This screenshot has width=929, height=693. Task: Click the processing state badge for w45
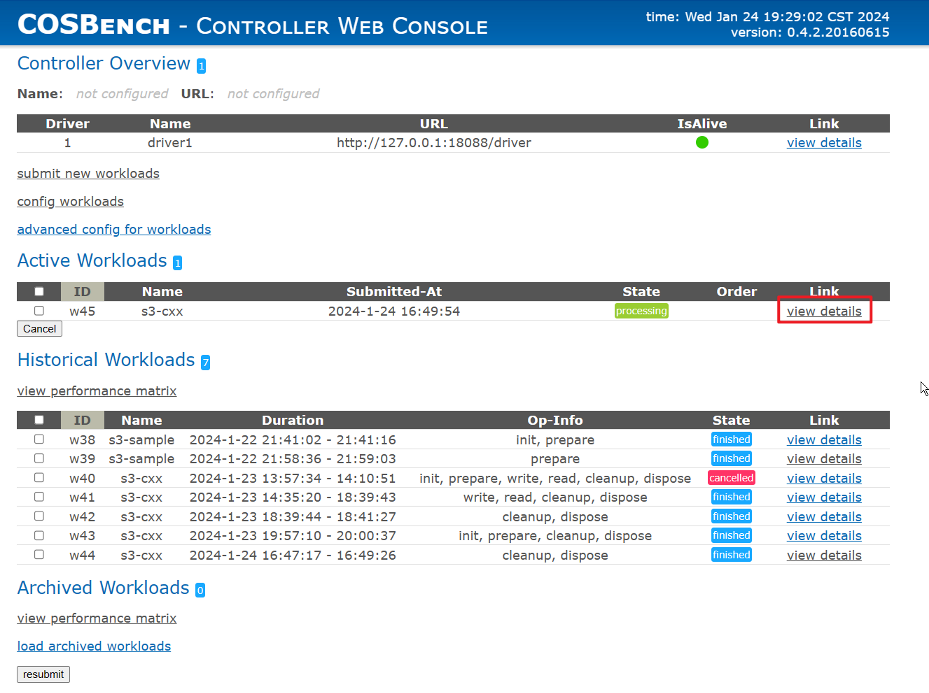tap(641, 311)
